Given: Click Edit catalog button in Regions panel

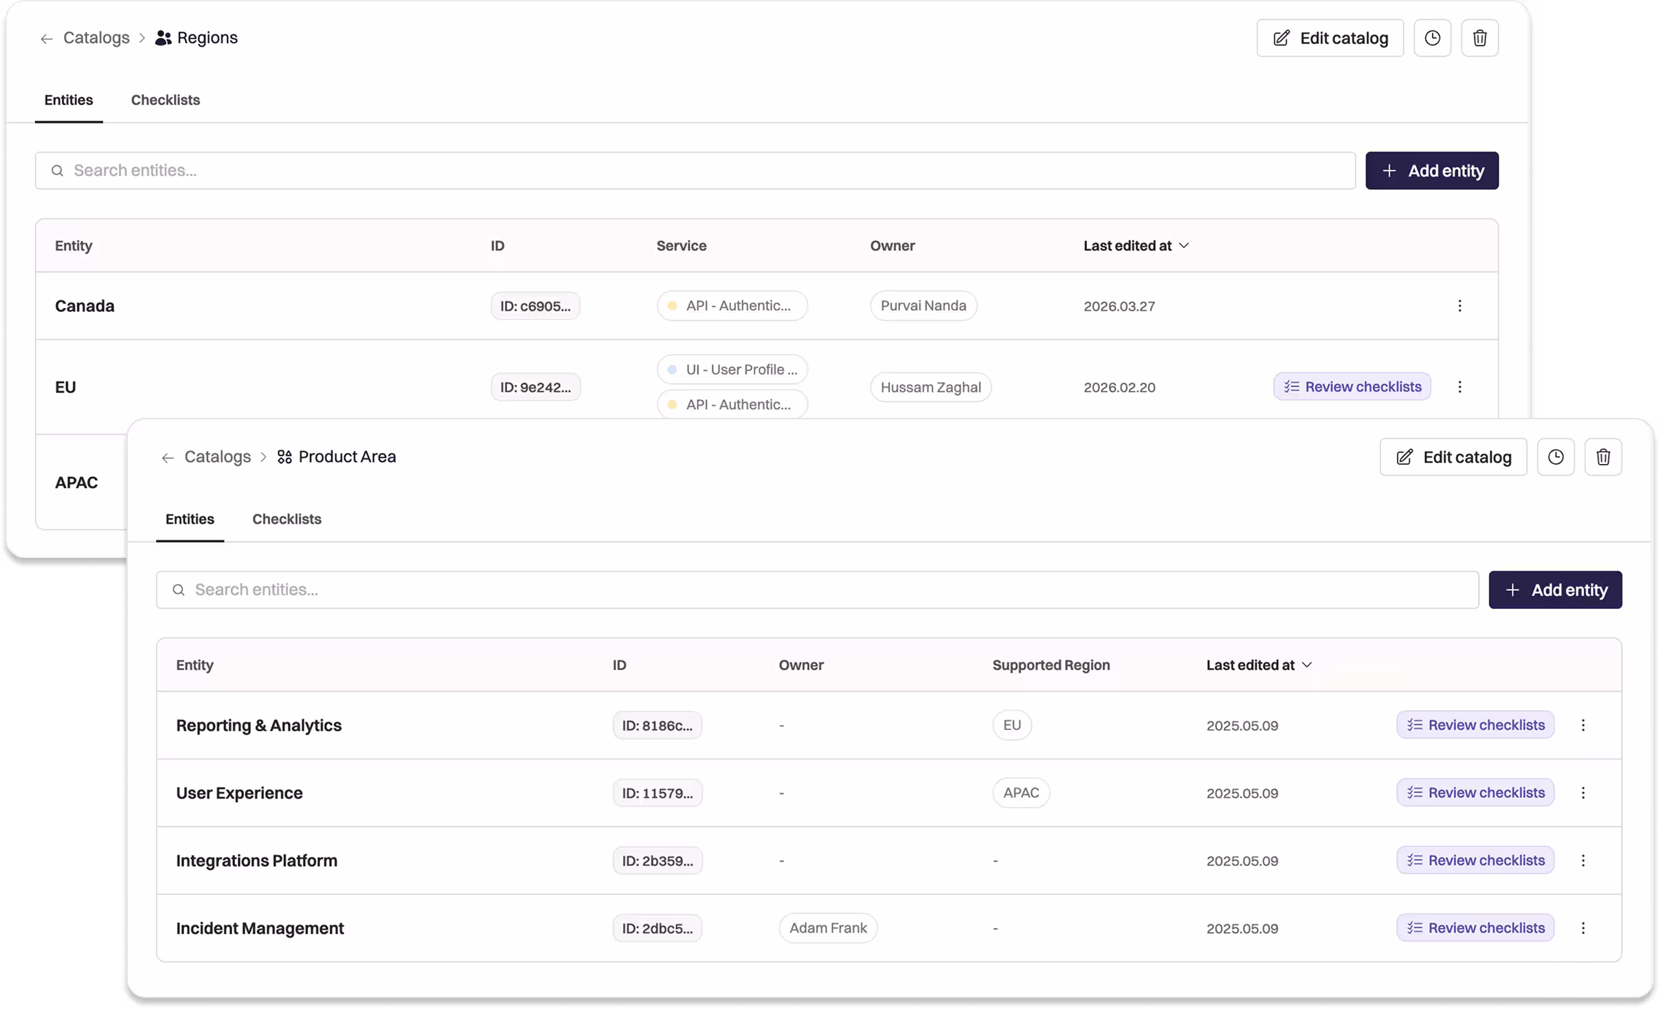Looking at the screenshot, I should tap(1330, 38).
